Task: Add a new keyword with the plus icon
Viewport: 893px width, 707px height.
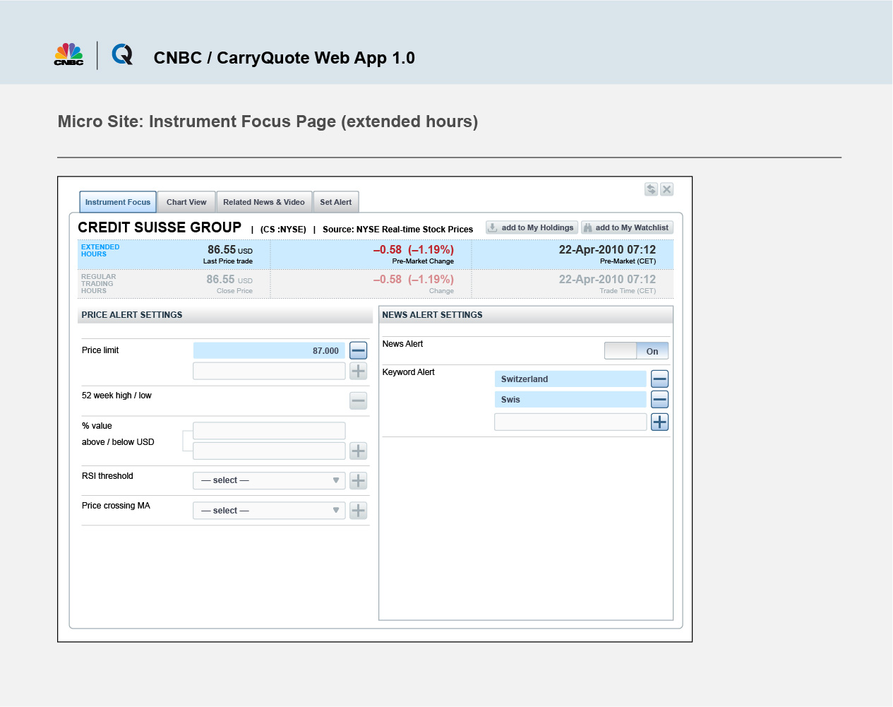Action: [659, 422]
